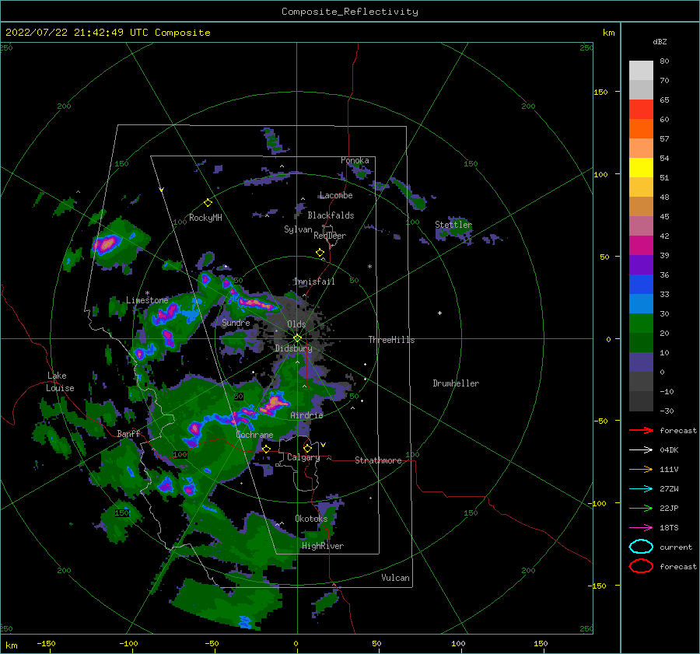
Task: Click the white 04DK arrow in the legend
Action: pos(641,450)
